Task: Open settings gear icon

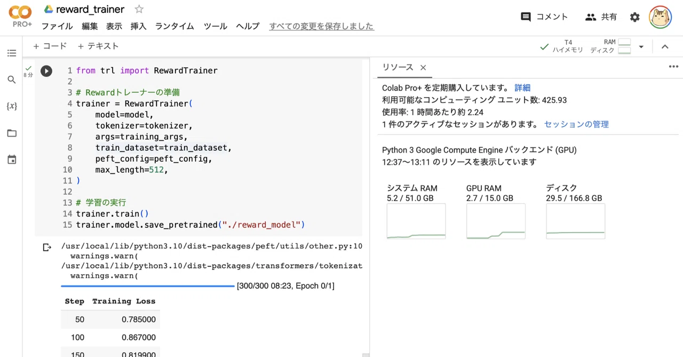Action: point(634,17)
